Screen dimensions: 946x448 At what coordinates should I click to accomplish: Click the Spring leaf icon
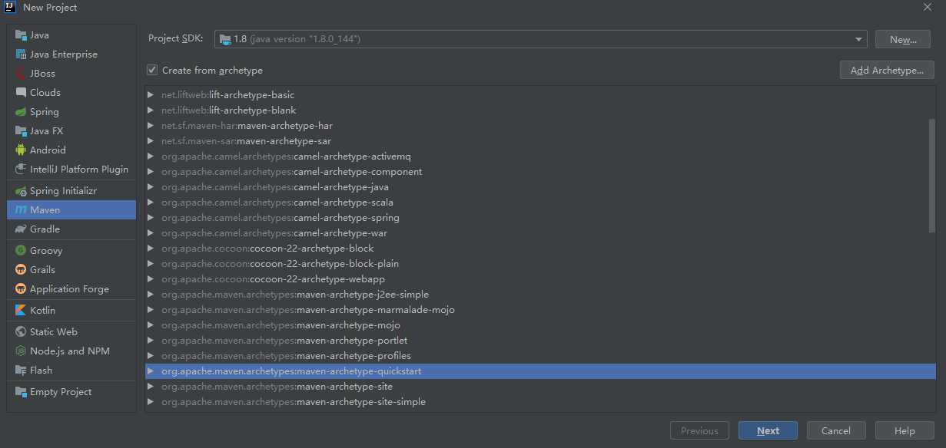(21, 112)
